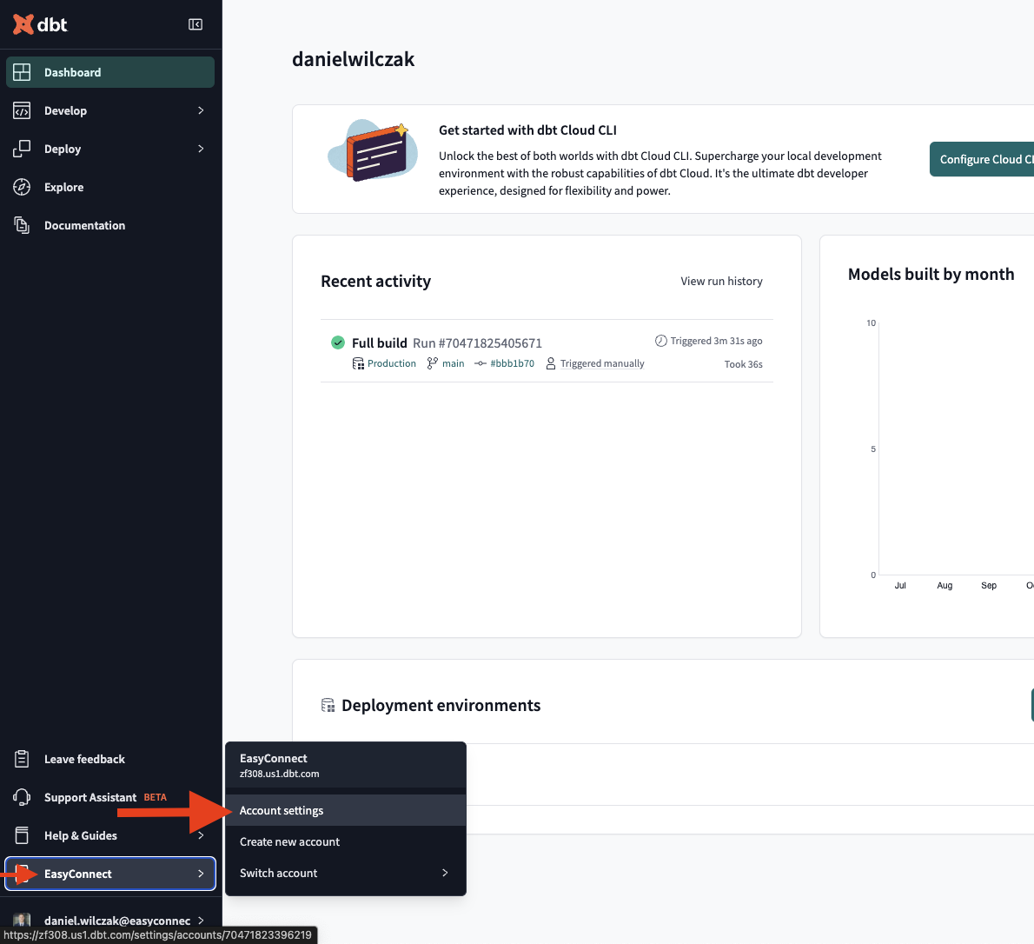Click the user icon beside Triggered manually

(551, 363)
